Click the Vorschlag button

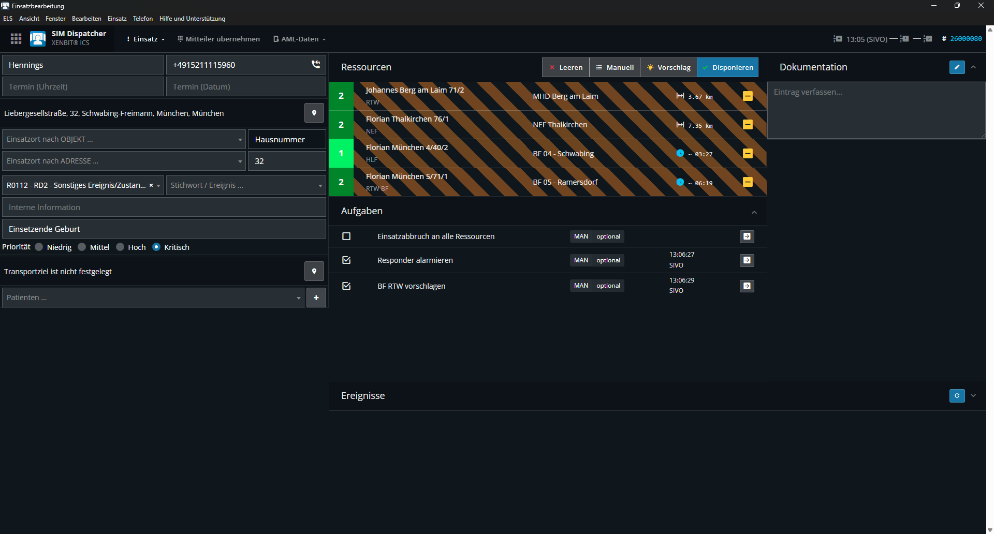[x=668, y=67]
